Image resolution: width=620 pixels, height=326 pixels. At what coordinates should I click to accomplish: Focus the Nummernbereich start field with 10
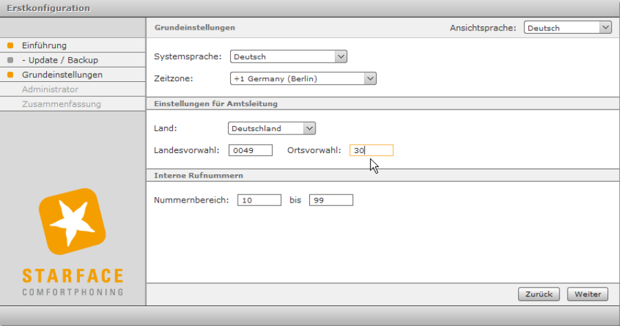[x=259, y=200]
